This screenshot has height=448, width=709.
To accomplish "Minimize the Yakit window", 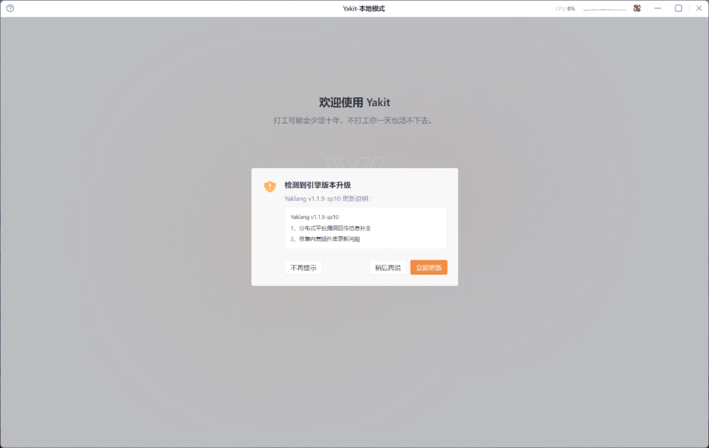I will (657, 8).
